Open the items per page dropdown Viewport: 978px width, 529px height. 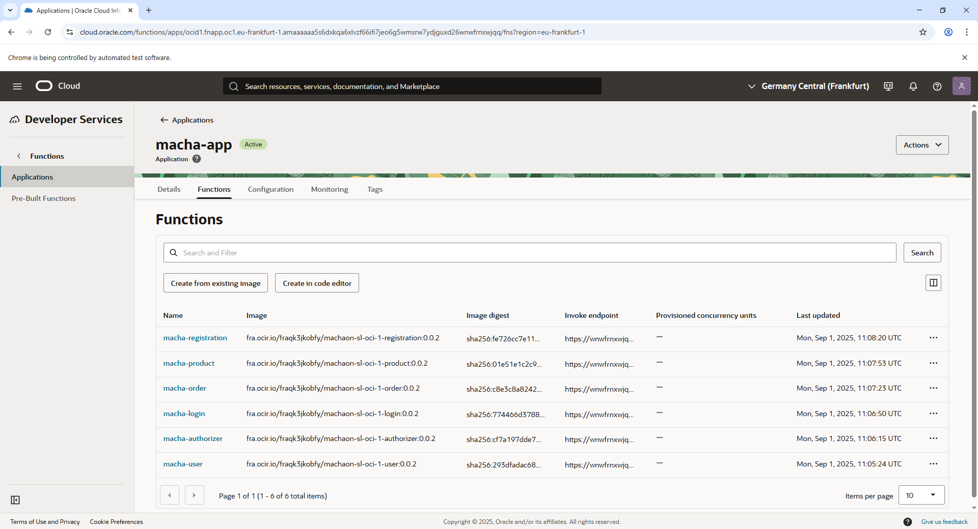click(921, 495)
